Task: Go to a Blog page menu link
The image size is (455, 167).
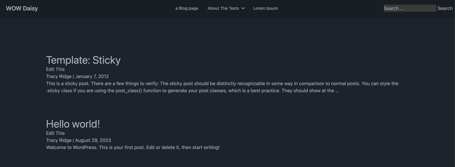Action: point(187,8)
